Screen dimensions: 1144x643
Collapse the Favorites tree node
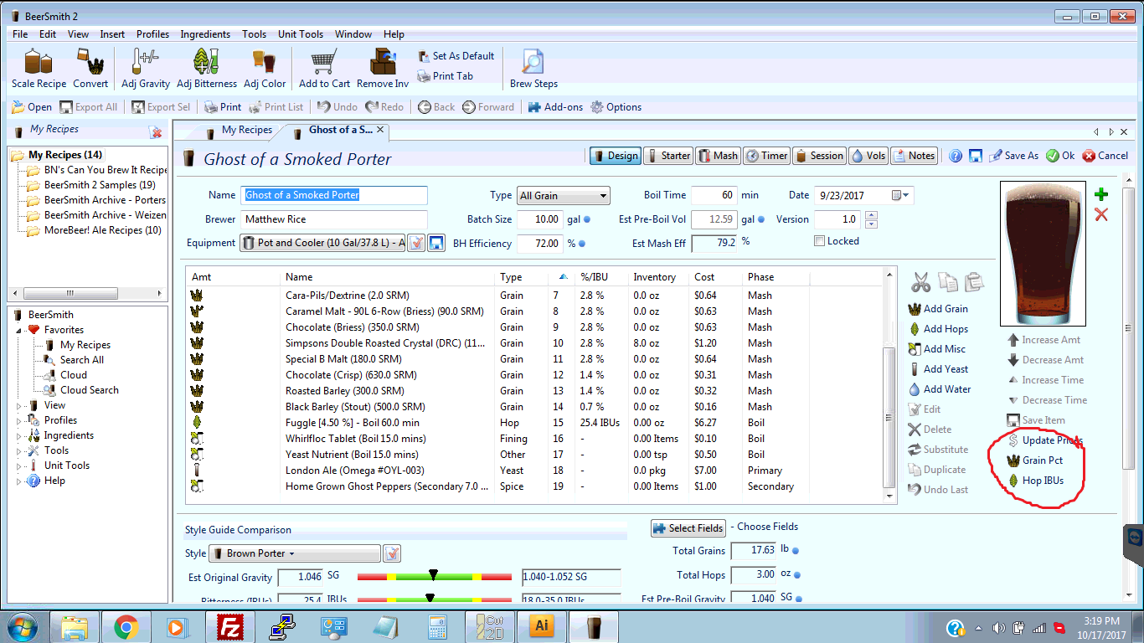coord(20,330)
